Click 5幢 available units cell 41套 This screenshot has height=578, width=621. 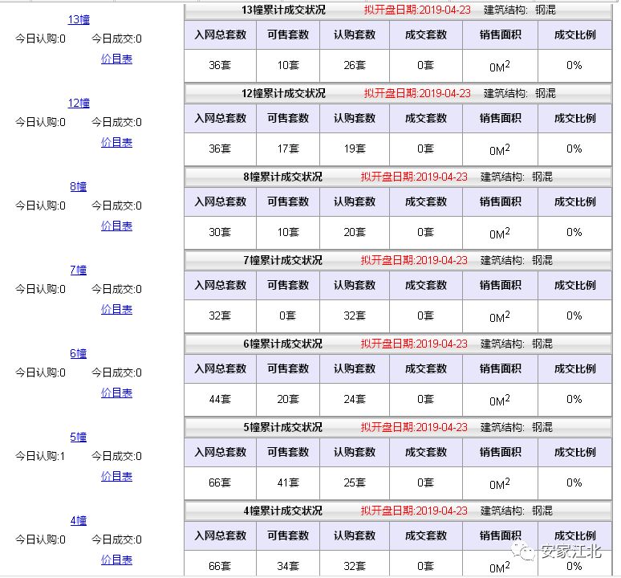click(288, 483)
